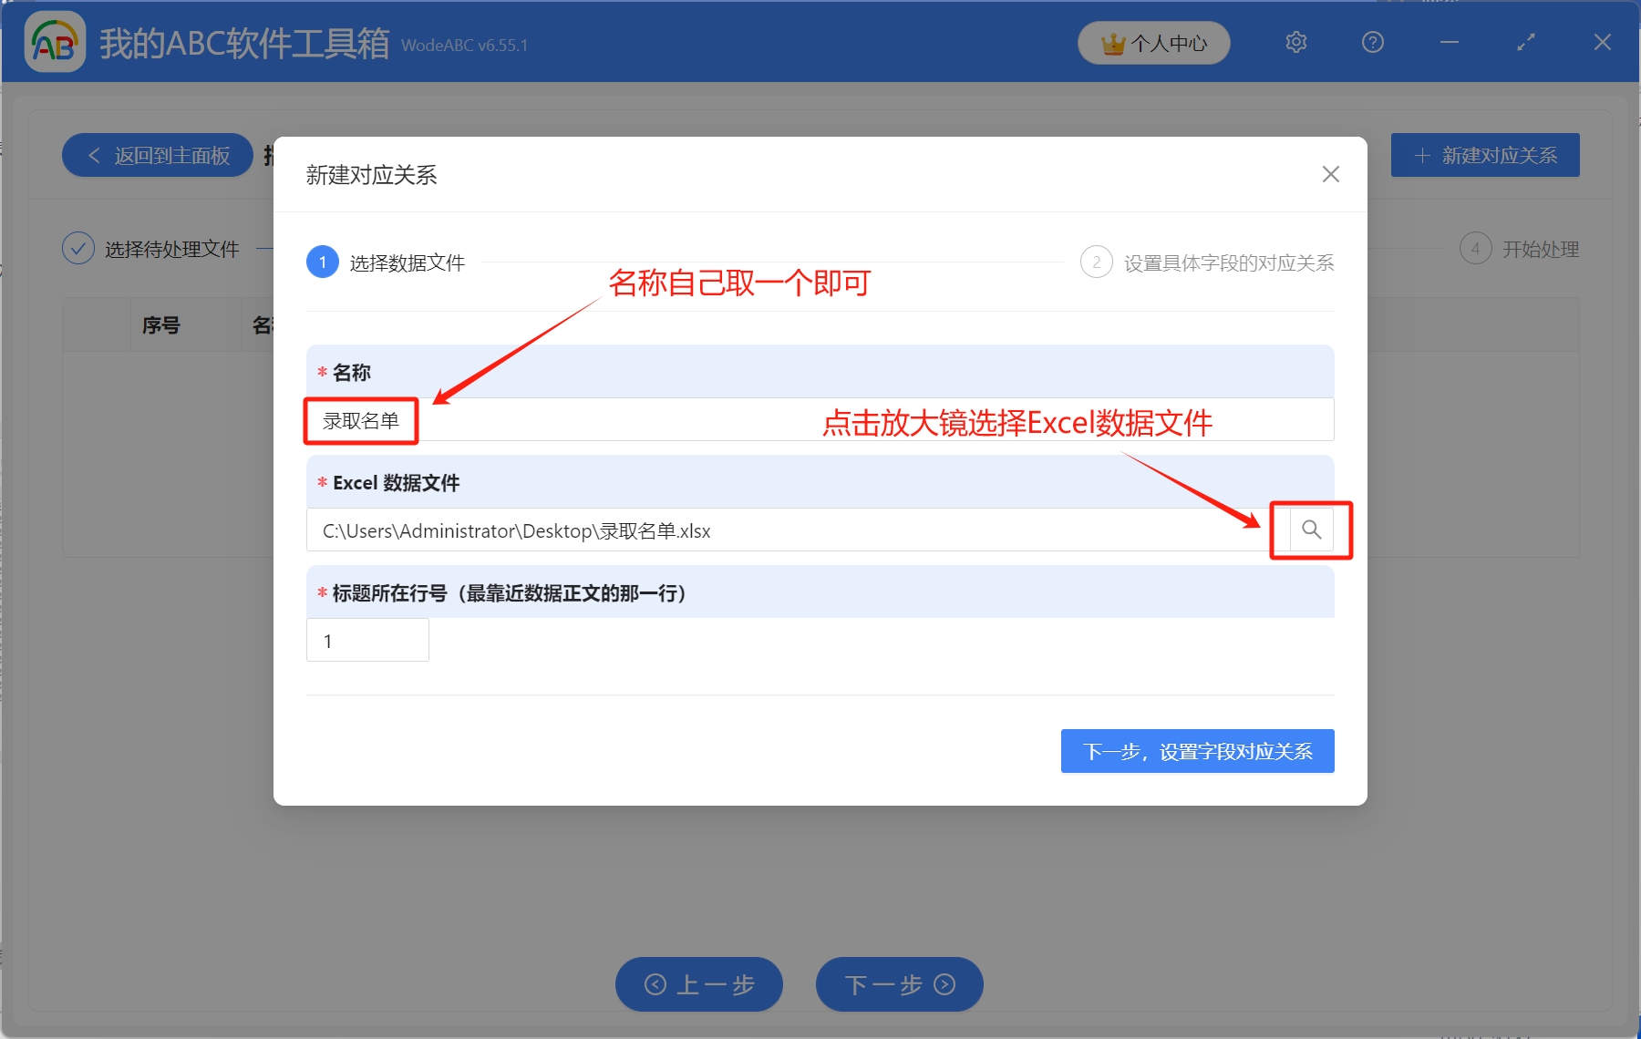Click 下一步，设置字段对应关系 button
The image size is (1641, 1039).
(x=1197, y=751)
